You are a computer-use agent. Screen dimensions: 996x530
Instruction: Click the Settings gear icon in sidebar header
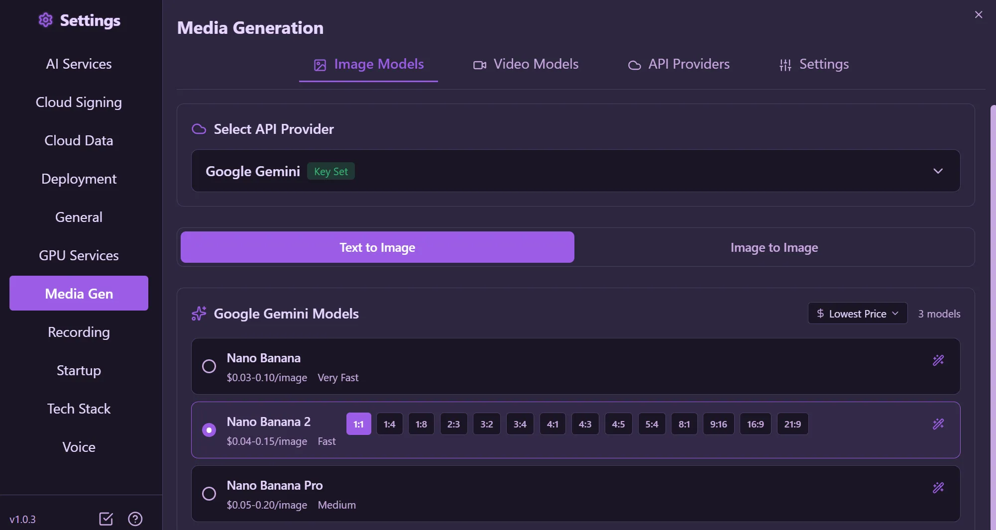[x=46, y=20]
